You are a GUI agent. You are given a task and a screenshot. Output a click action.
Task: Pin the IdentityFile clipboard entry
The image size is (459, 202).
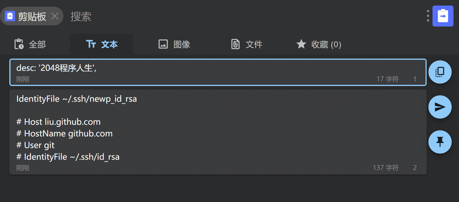click(x=440, y=142)
